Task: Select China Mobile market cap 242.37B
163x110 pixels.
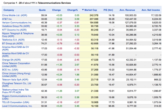Action: (94, 15)
